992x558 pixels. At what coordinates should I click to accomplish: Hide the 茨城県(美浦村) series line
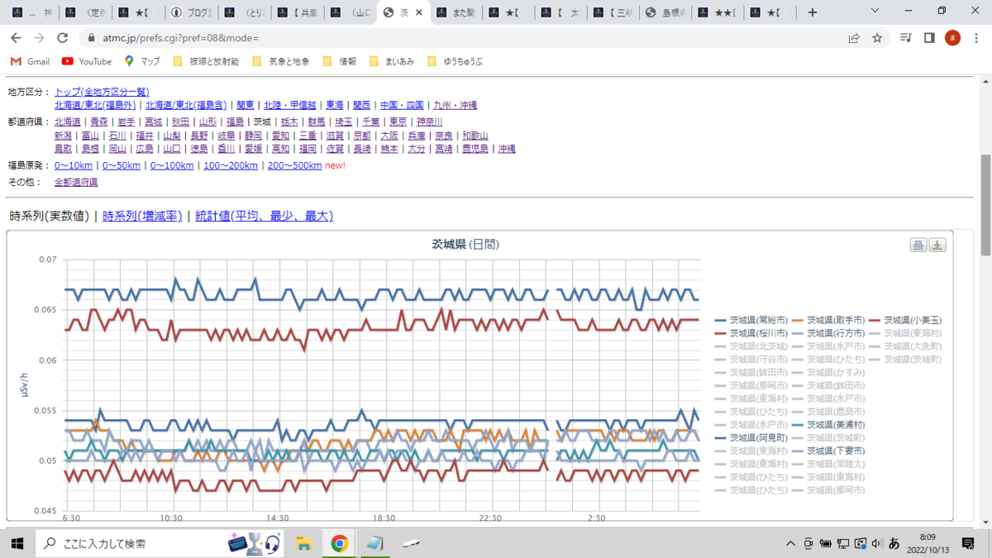(x=827, y=424)
